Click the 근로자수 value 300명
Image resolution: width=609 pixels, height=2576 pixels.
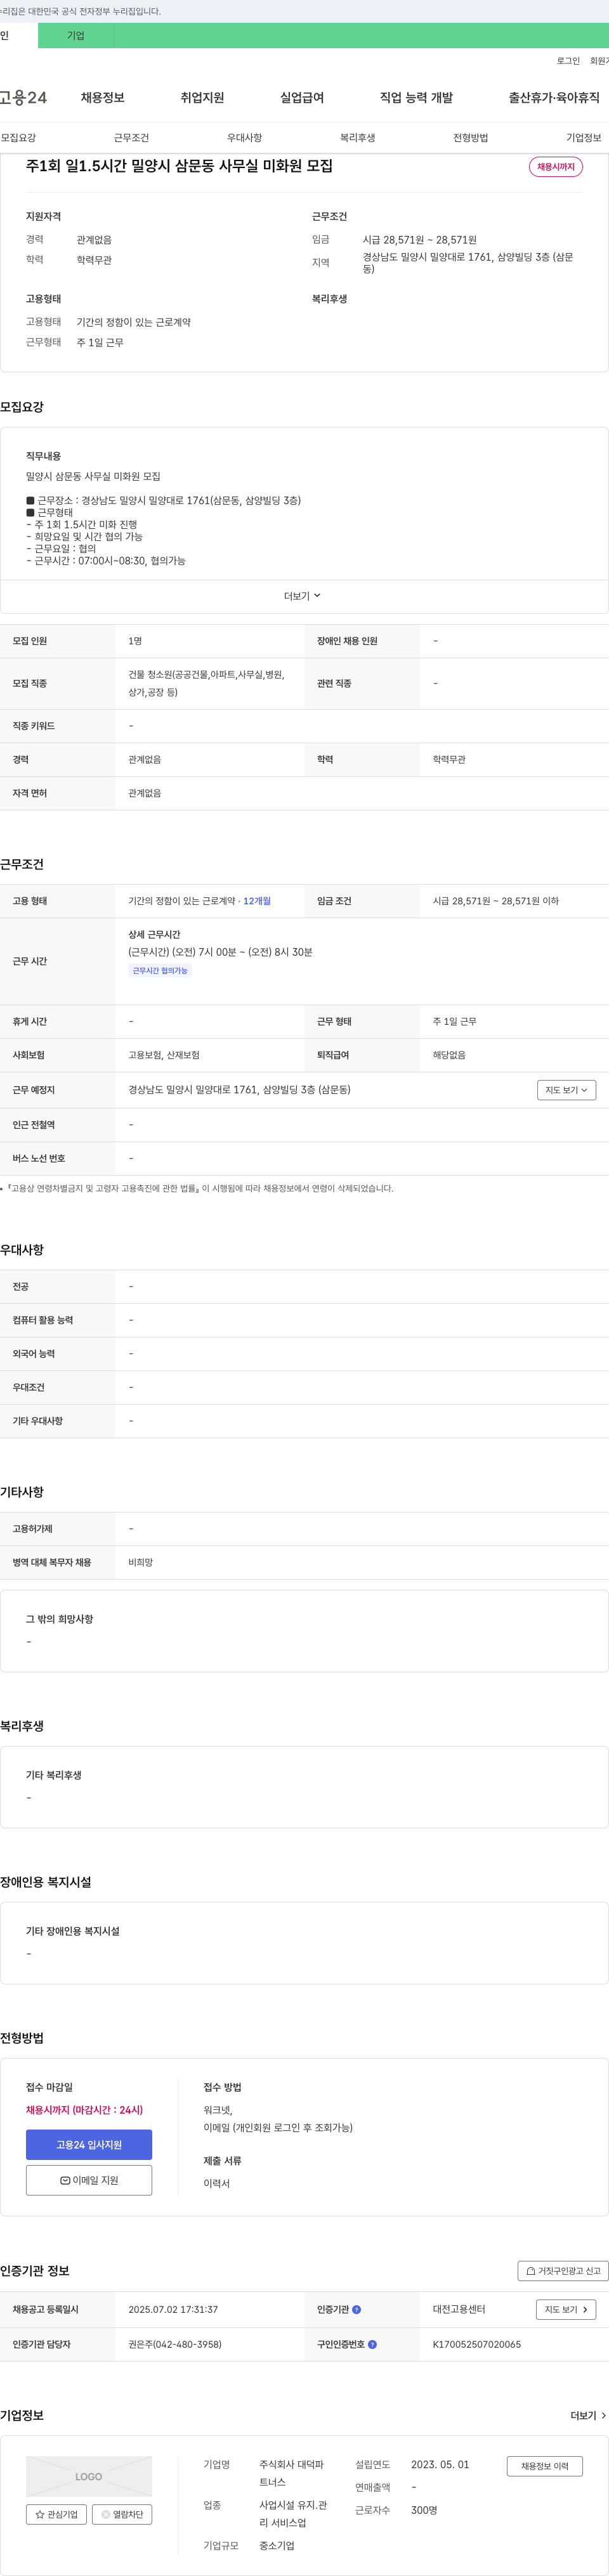click(424, 2510)
